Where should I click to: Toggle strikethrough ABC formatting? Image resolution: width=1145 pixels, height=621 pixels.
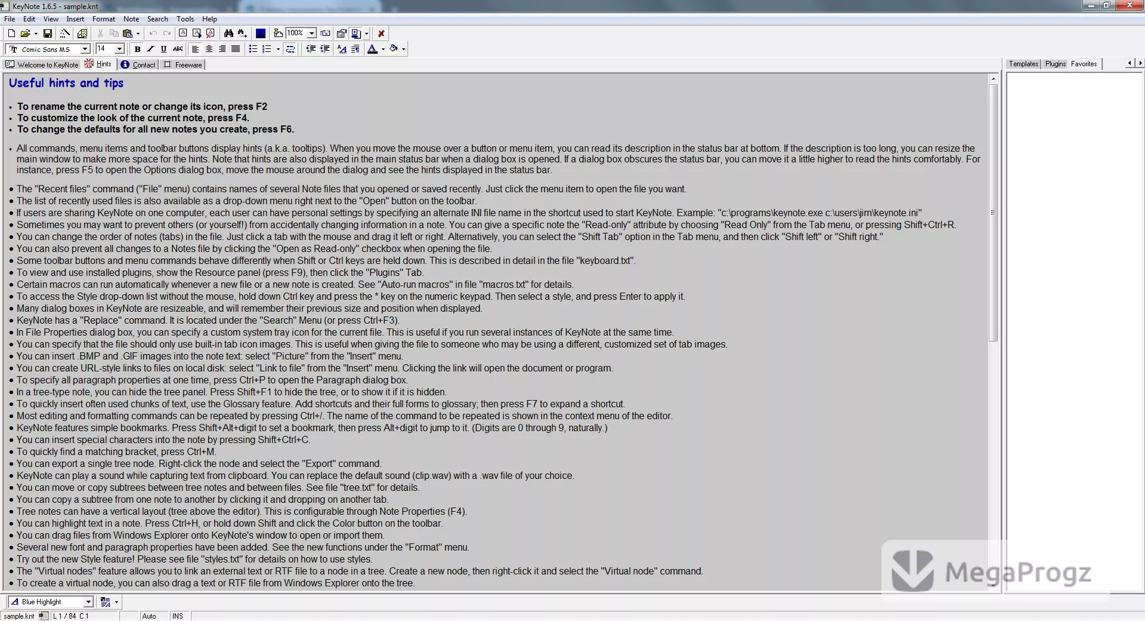tap(178, 49)
